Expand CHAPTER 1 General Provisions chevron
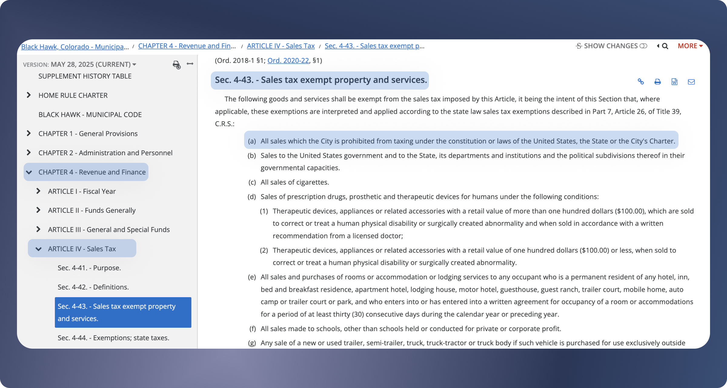Image resolution: width=727 pixels, height=388 pixels. coord(29,133)
